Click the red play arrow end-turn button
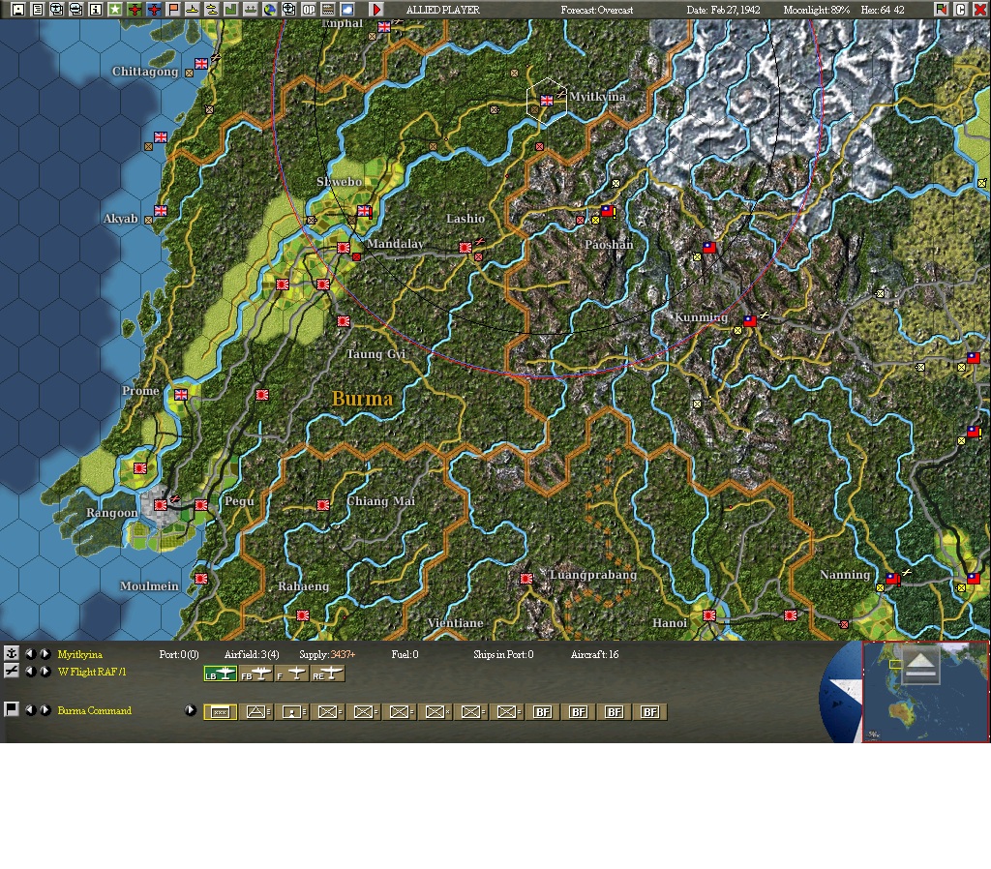 pyautogui.click(x=376, y=9)
